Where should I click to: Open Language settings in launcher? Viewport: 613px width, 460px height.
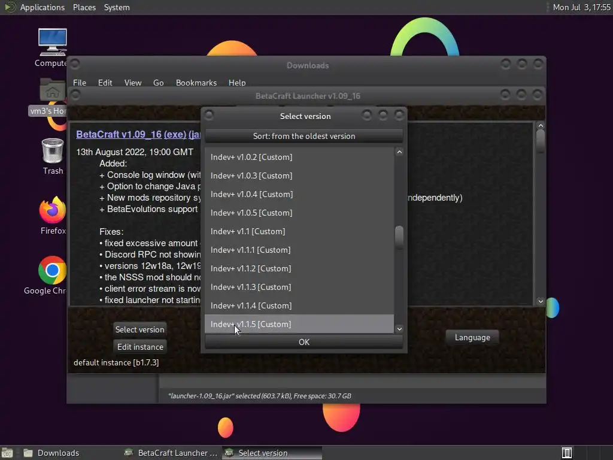pos(472,337)
